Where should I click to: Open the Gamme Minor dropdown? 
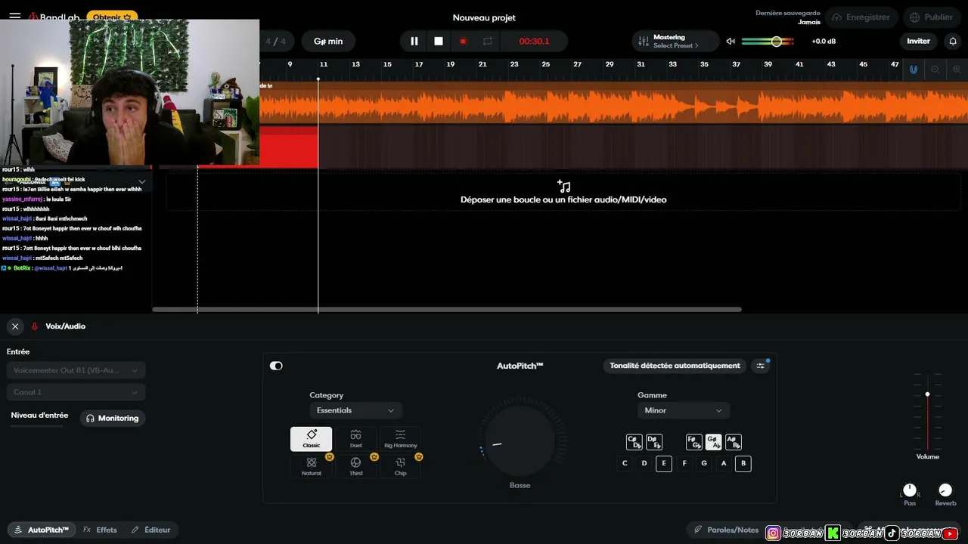point(684,410)
